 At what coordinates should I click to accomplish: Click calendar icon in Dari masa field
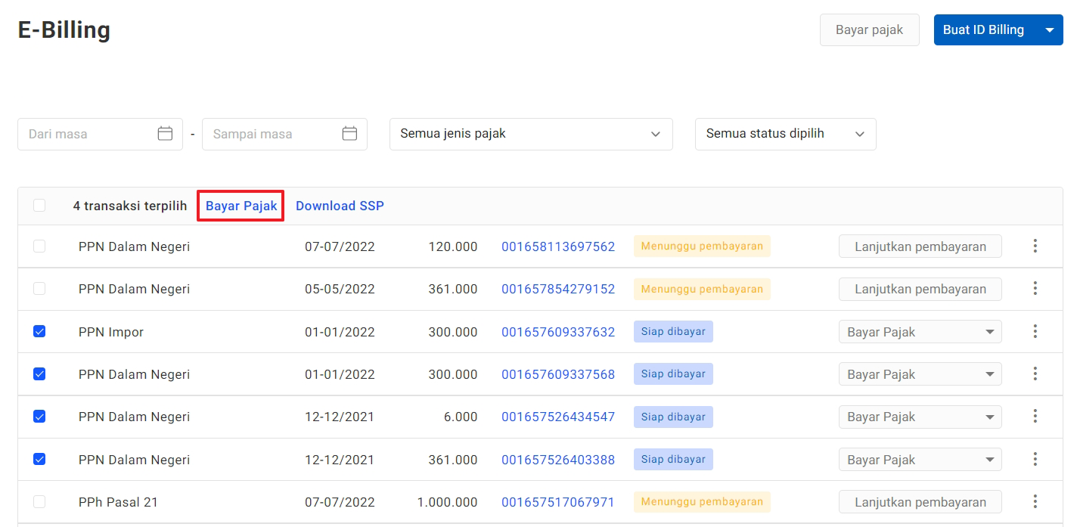[x=165, y=134]
